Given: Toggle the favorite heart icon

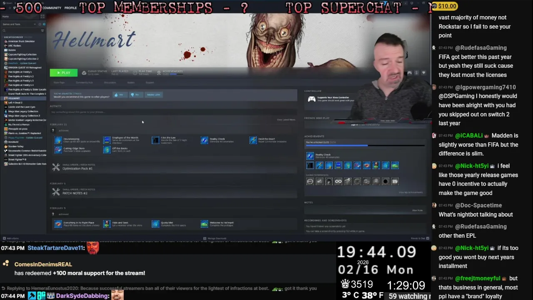Looking at the screenshot, I should (423, 73).
